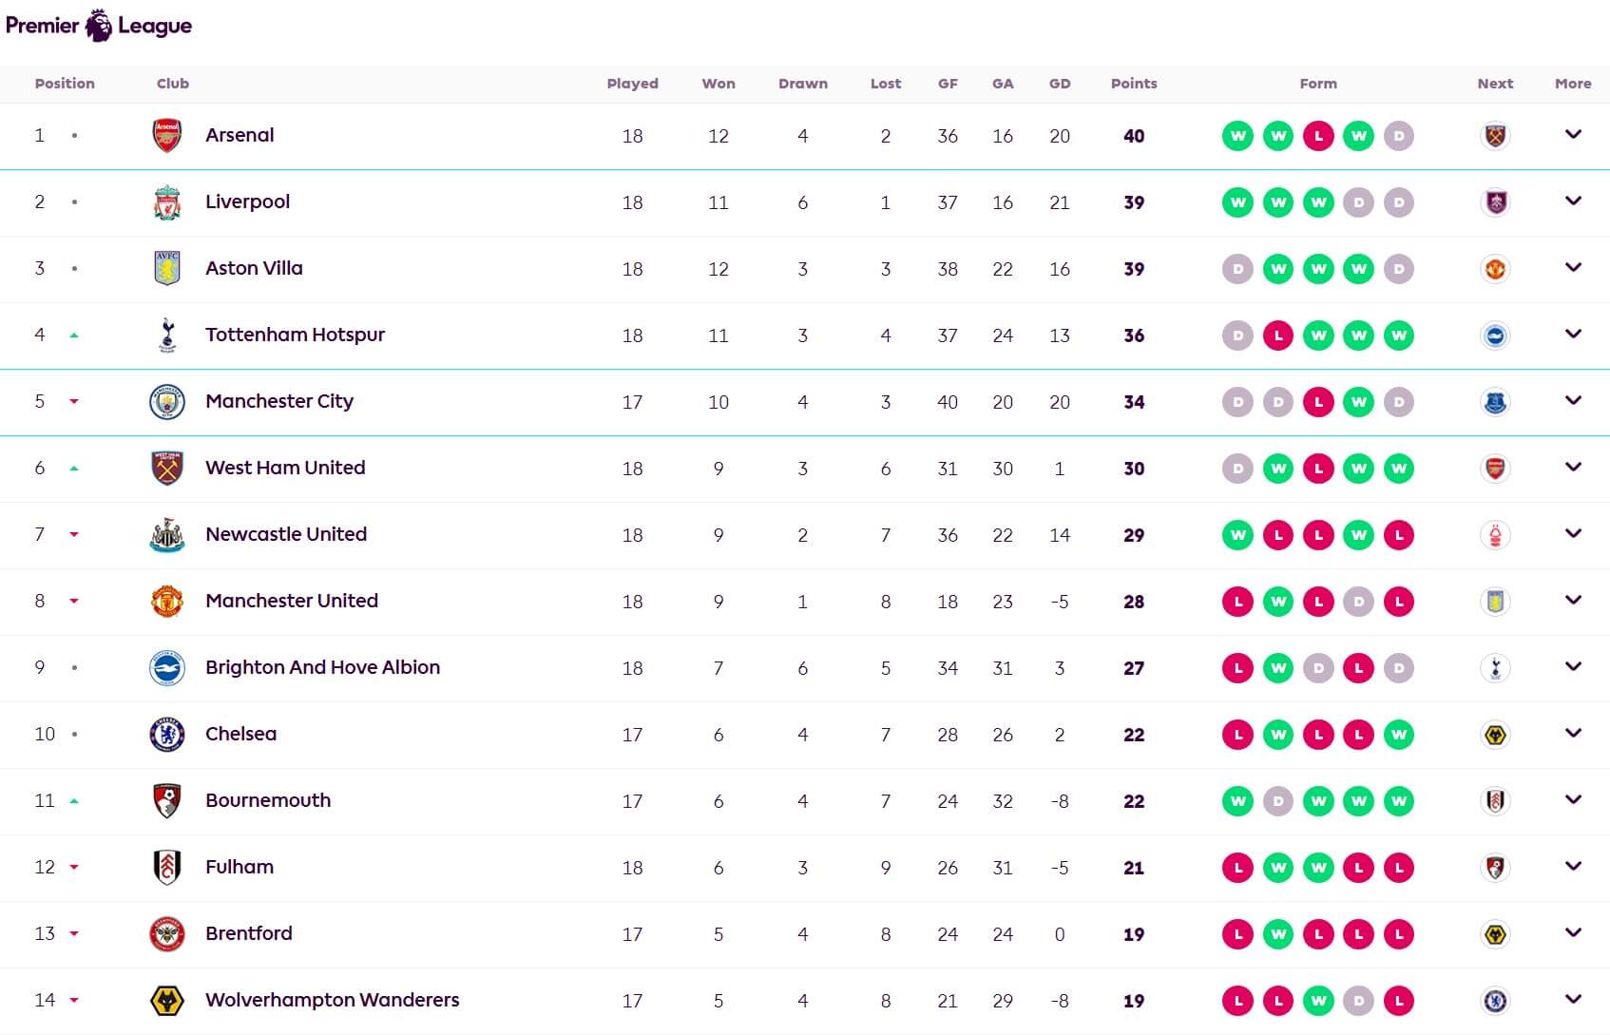Viewport: 1610px width, 1035px height.
Task: Open Tottenham Hotspur More chevron
Action: 1573,335
